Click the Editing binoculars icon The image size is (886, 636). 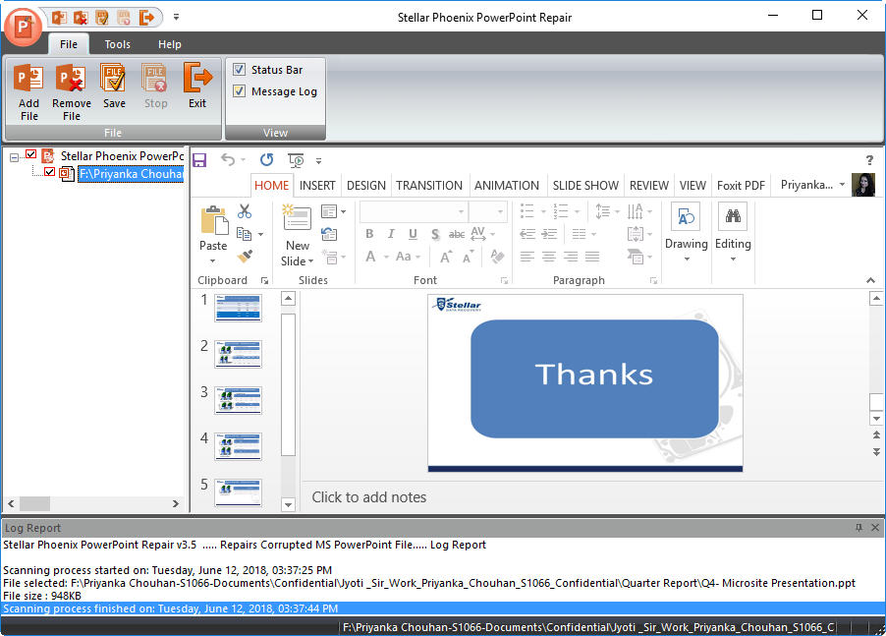coord(733,216)
